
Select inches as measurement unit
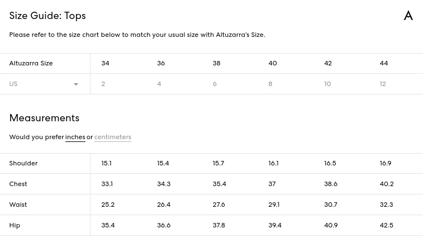coord(75,137)
